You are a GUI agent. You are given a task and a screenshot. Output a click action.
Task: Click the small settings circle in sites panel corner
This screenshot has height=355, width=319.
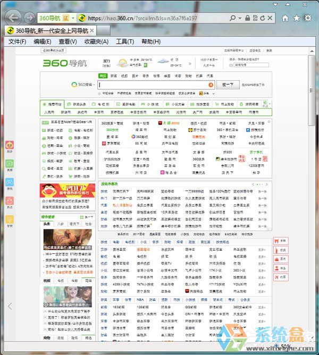[x=269, y=121]
